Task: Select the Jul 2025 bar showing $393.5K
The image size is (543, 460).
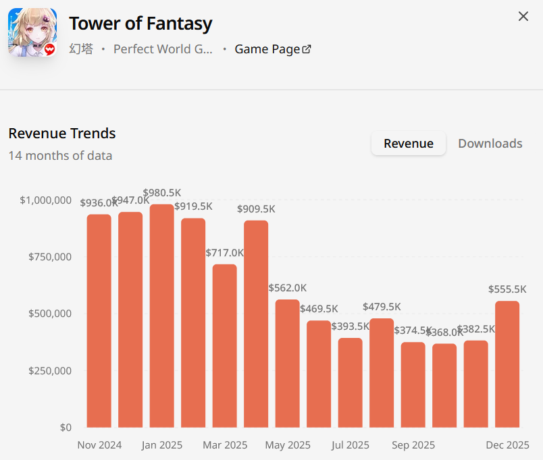Action: [351, 382]
